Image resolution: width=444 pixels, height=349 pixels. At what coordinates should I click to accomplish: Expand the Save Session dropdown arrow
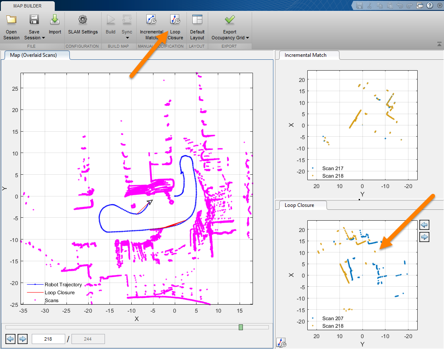[x=43, y=38]
